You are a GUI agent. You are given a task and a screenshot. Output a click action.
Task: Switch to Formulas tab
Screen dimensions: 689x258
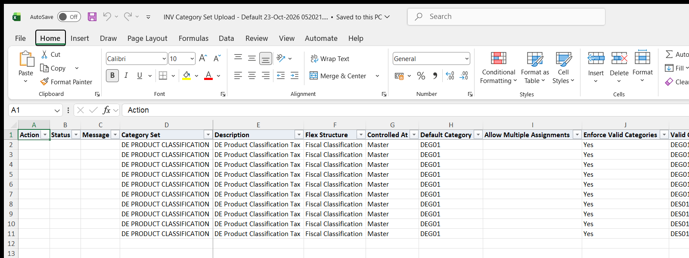pyautogui.click(x=193, y=38)
